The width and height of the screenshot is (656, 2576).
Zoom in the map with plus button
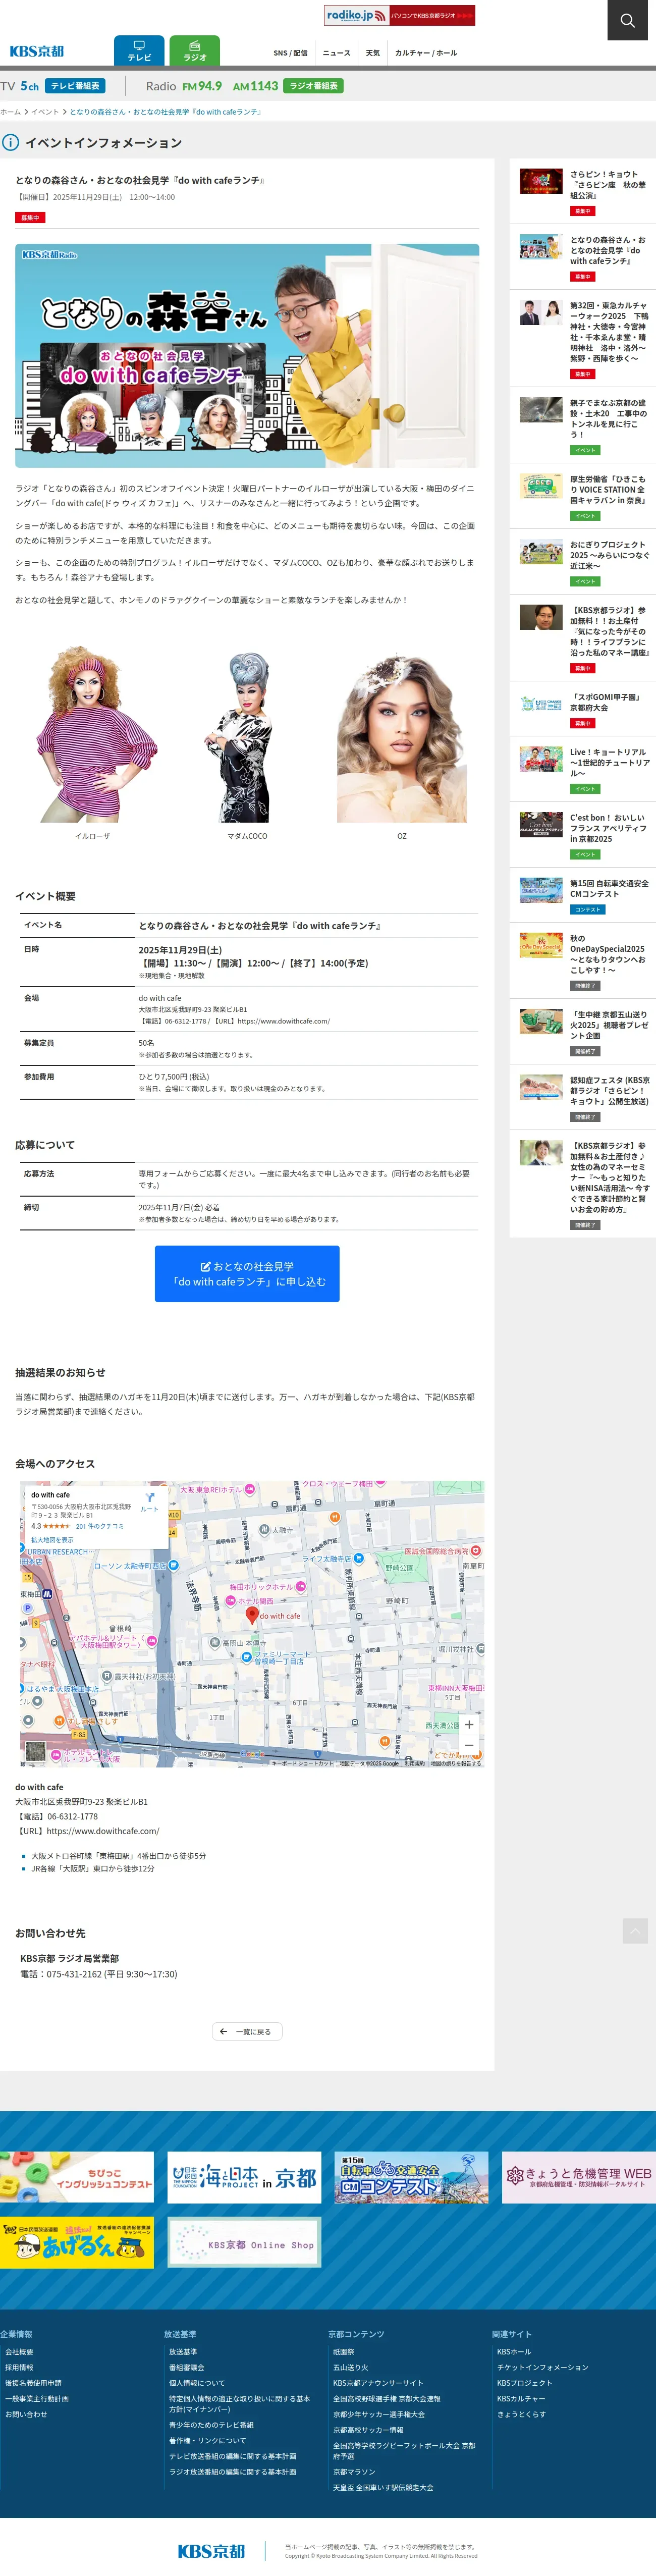point(469,1724)
